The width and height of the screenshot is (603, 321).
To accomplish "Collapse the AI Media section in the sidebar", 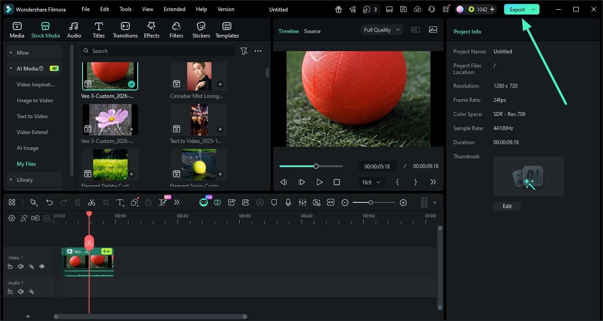I will tap(11, 68).
